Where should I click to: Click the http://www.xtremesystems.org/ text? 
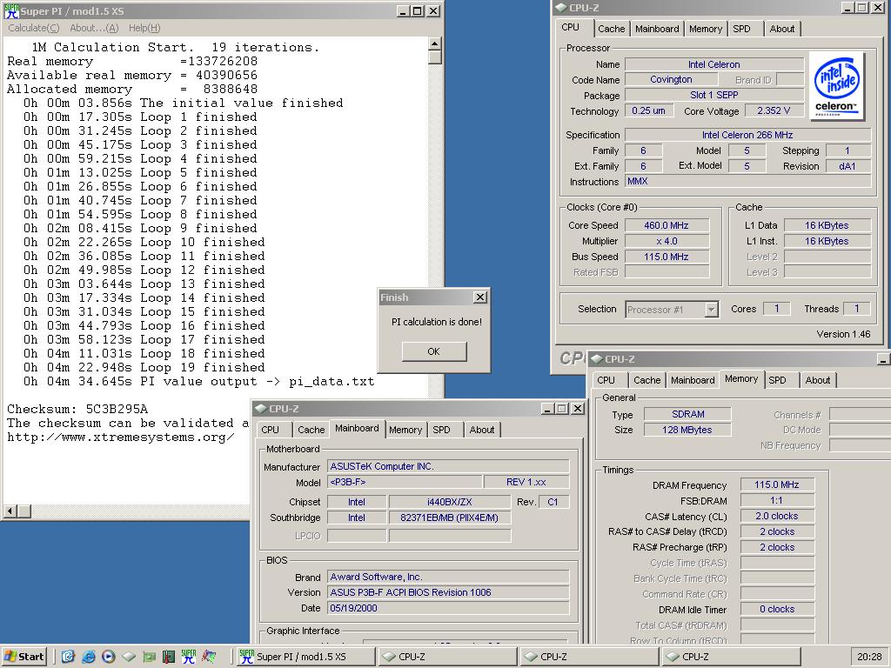point(120,438)
